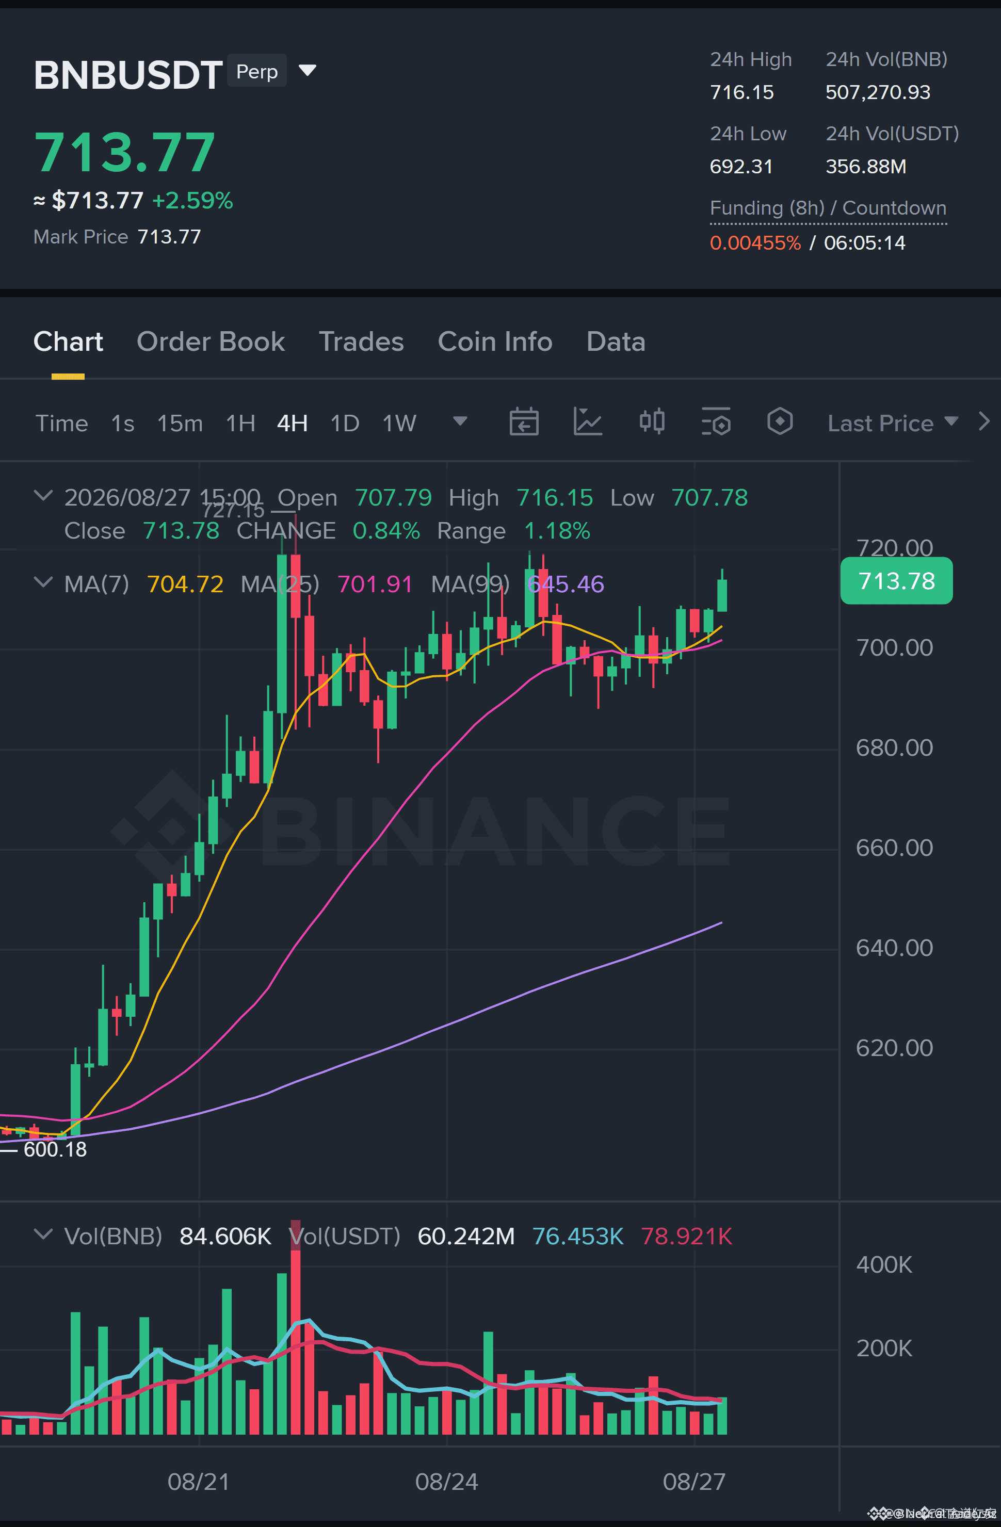Open the BNBUSDT pair selector dropdown arrow
Screen dimensions: 1001x1527
308,70
